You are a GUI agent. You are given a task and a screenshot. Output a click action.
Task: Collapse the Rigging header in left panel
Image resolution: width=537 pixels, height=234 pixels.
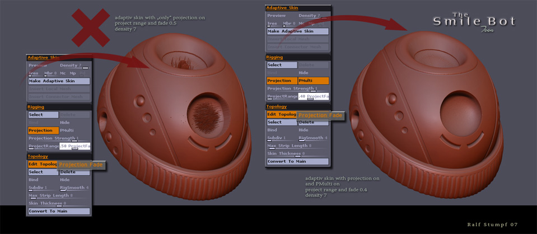coord(36,107)
